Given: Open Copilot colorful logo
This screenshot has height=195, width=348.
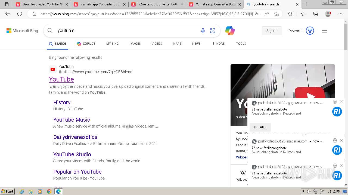Looking at the screenshot, I should [230, 31].
